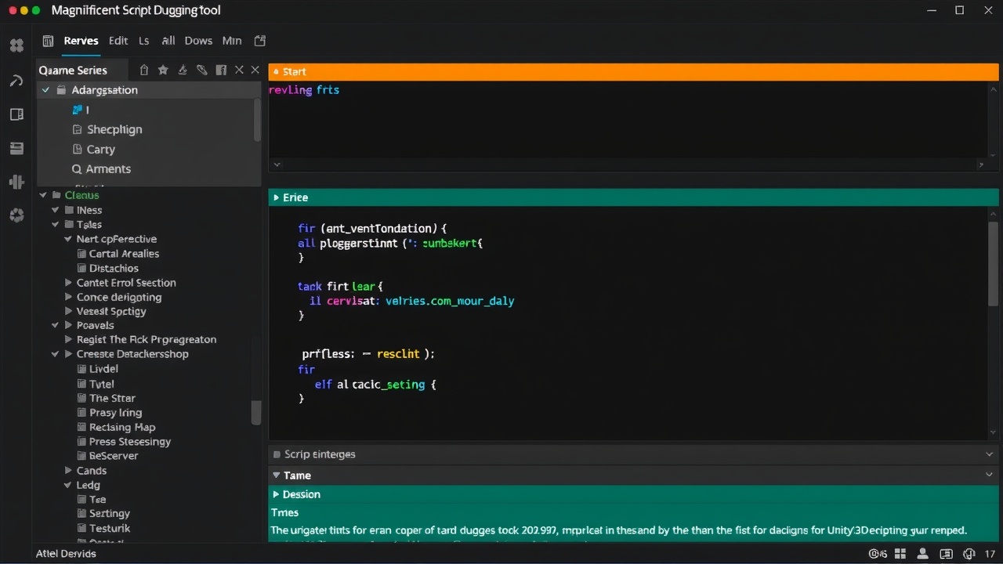Click the last X icon in panel header

[255, 70]
